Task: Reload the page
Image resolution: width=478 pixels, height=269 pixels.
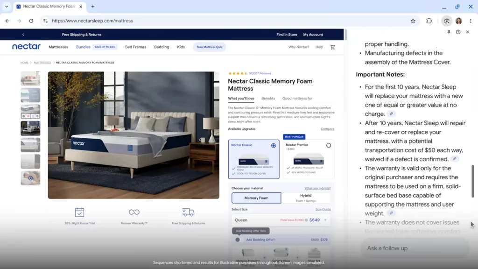Action: (31, 21)
